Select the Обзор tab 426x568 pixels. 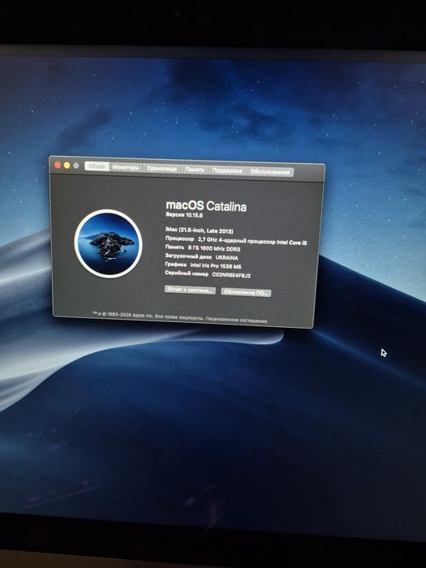click(x=97, y=166)
